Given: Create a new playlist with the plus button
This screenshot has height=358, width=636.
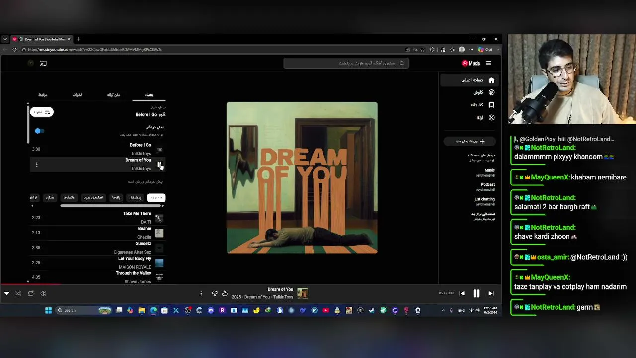Looking at the screenshot, I should tap(470, 141).
